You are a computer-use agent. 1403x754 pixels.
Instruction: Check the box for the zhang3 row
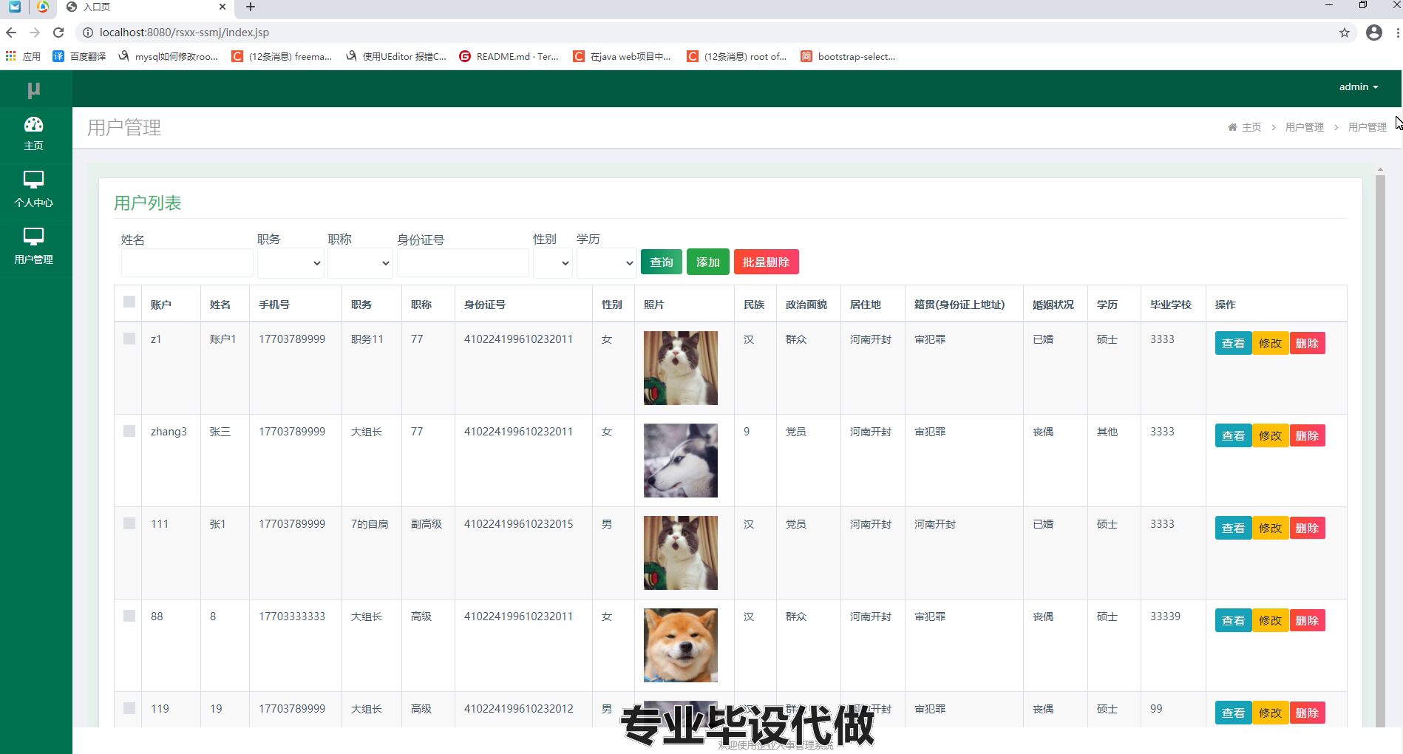(x=129, y=431)
